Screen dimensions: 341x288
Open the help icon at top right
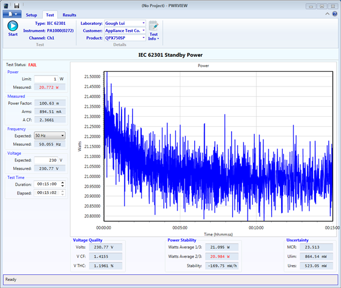pos(334,14)
